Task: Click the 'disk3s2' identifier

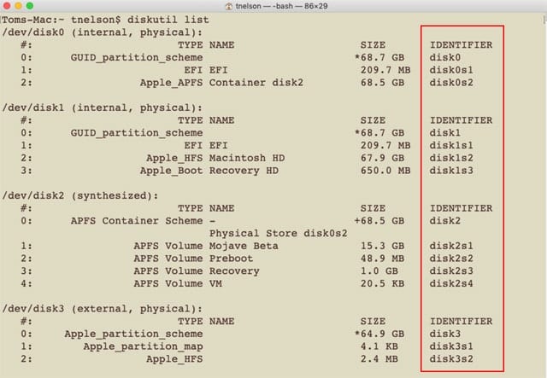Action: tap(450, 359)
